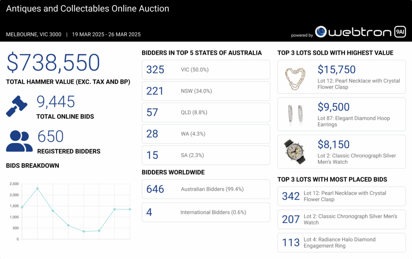The height and width of the screenshot is (259, 412).
Task: Click the auction gavel icon
Action: 17,106
